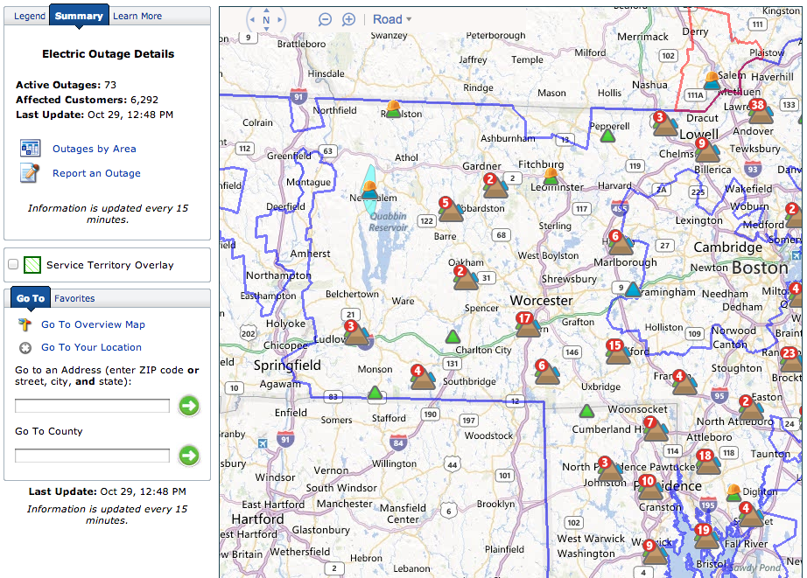Image resolution: width=807 pixels, height=578 pixels.
Task: Switch to the Favorites tab
Action: point(74,298)
